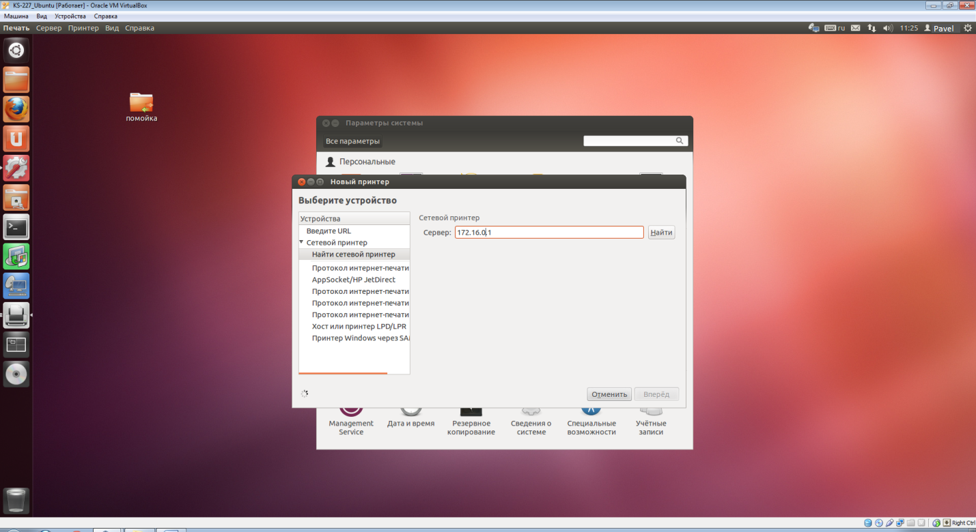Open the Печать menu in Ubuntu panel
The image size is (976, 532).
pos(16,28)
